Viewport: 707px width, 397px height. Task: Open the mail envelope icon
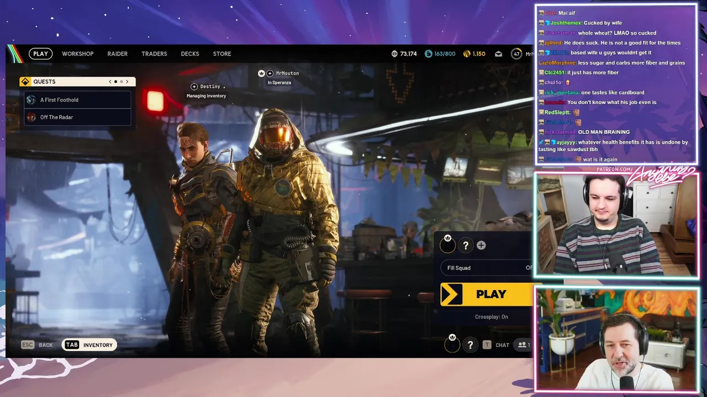point(498,53)
